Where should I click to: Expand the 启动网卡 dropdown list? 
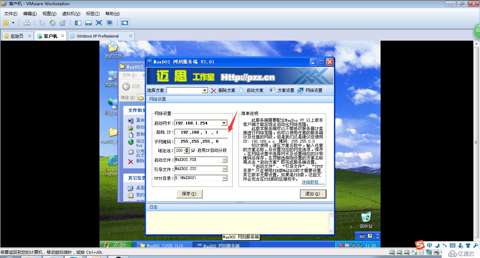[224, 123]
